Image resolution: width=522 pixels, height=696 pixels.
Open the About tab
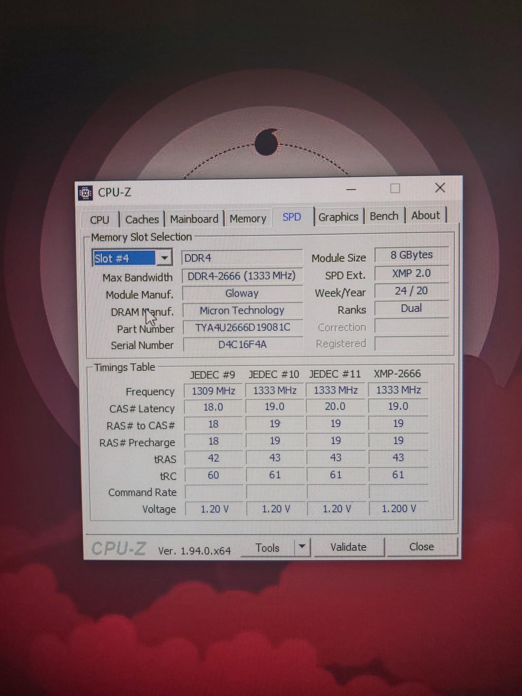[x=425, y=215]
